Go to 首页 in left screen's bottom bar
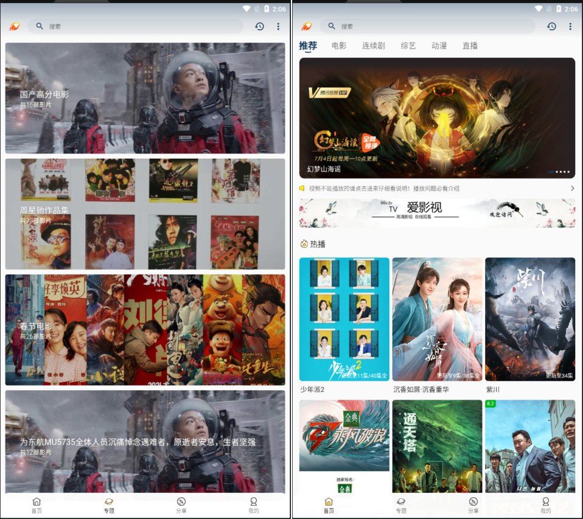The width and height of the screenshot is (583, 519). tap(37, 506)
